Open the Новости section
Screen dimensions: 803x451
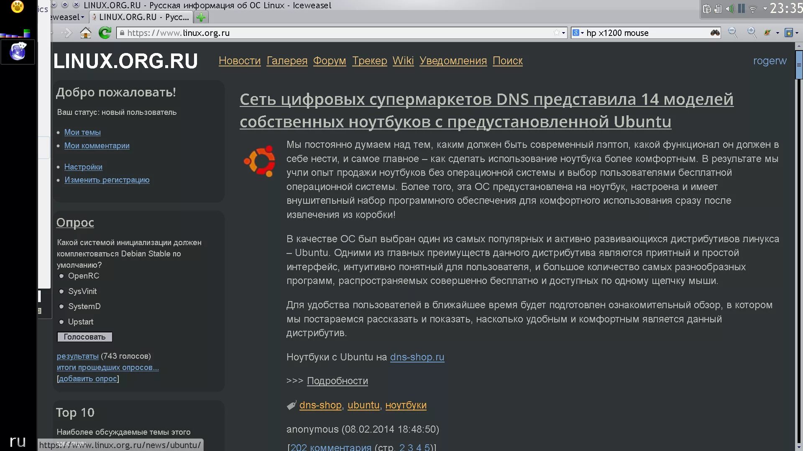coord(240,61)
